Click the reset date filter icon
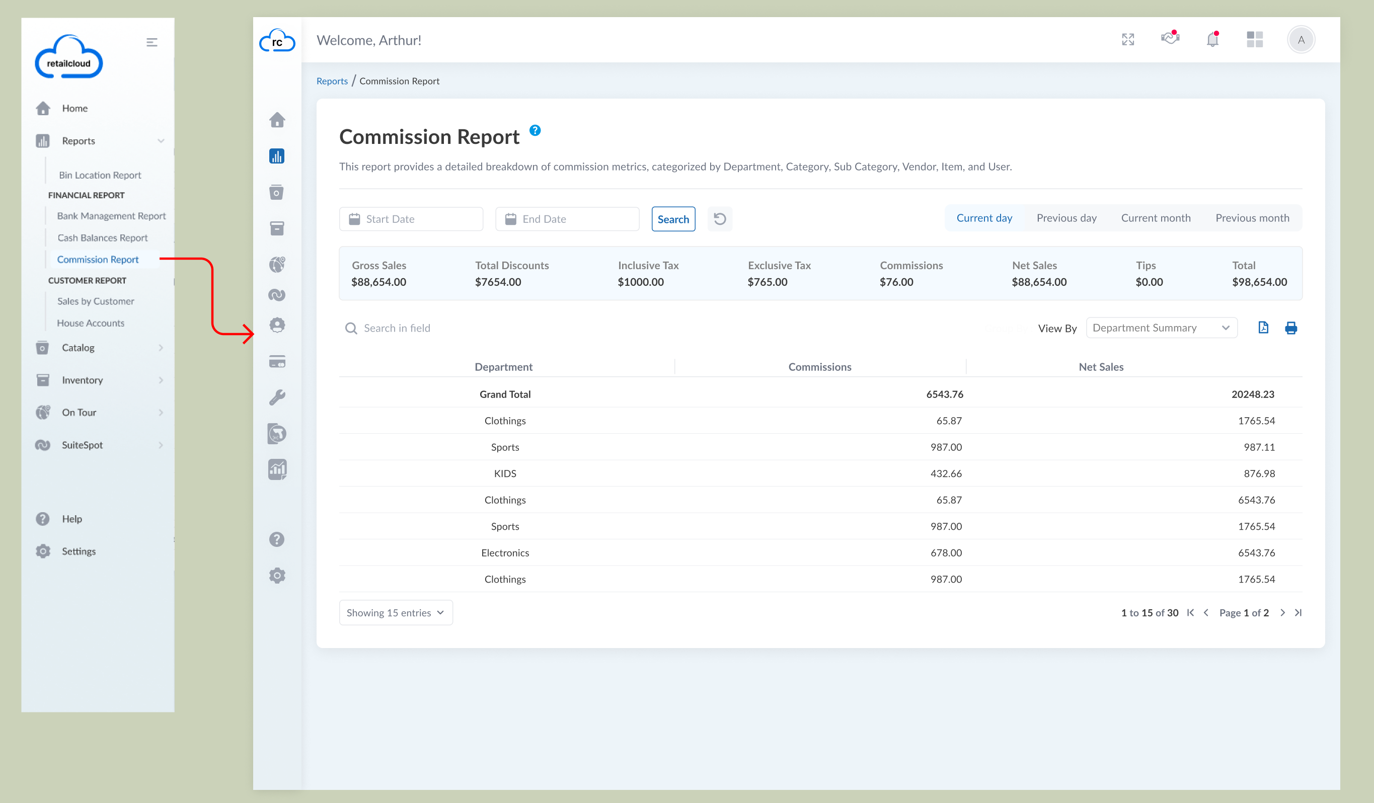The height and width of the screenshot is (803, 1374). (719, 219)
